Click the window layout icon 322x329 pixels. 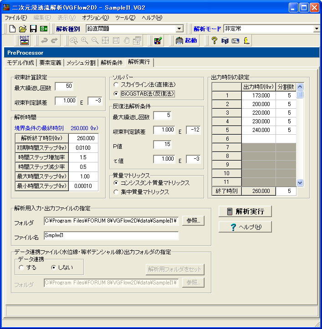coord(137,40)
